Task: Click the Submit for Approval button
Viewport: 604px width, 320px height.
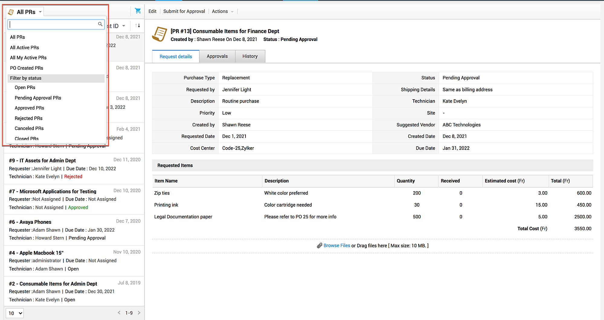Action: 184,11
